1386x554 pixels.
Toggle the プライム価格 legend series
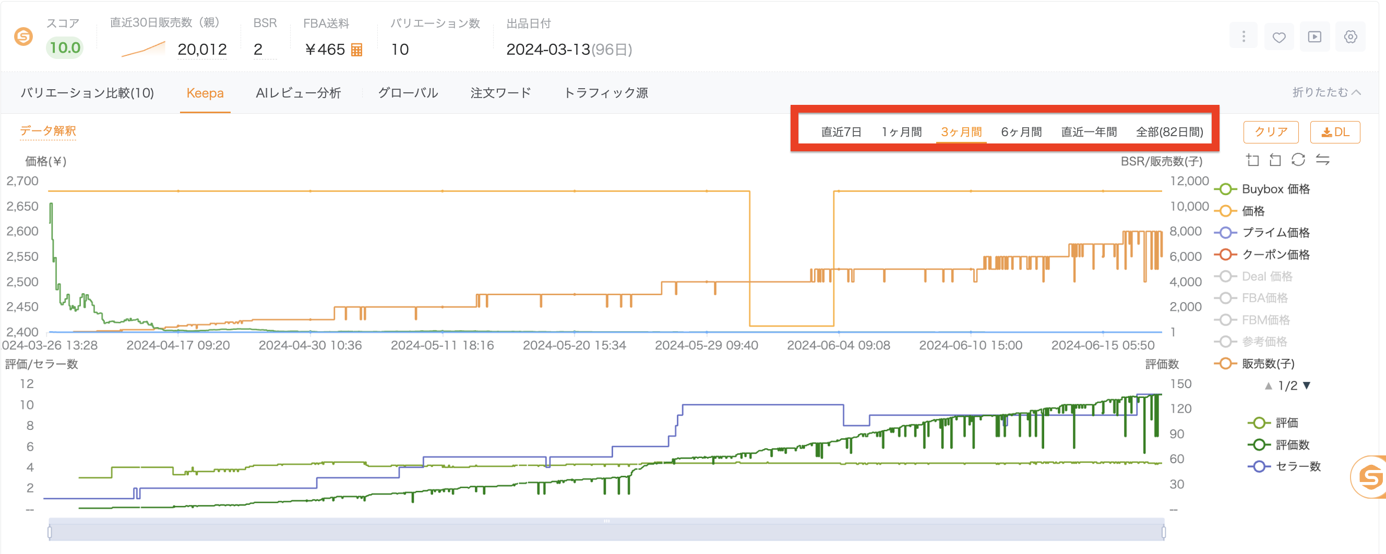[x=1262, y=232]
